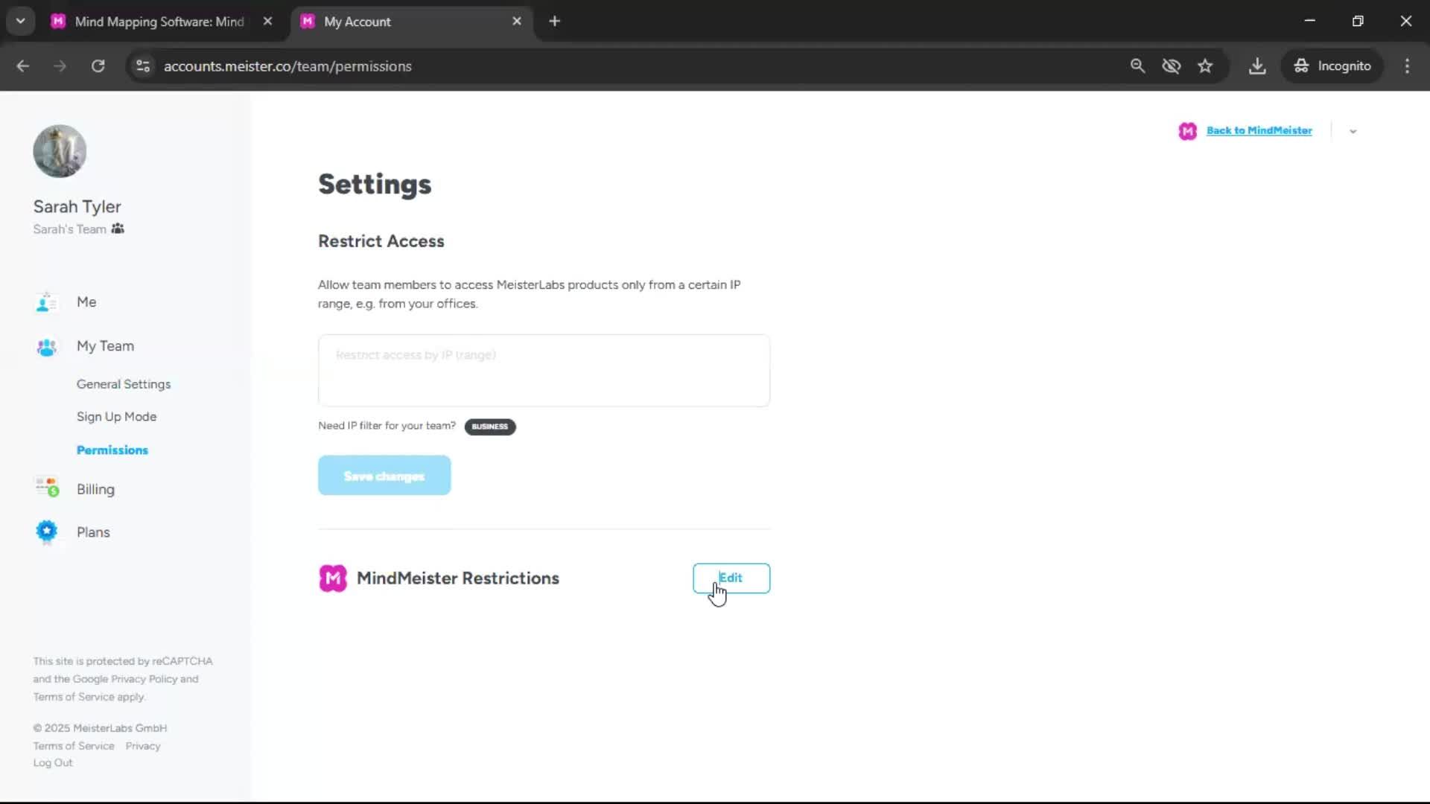Screen dimensions: 1430x804
Task: Click the Plans badge icon
Action: [46, 532]
